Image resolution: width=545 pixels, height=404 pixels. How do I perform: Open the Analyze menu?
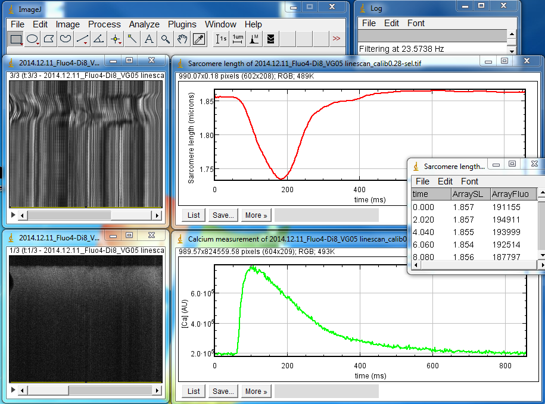click(144, 24)
